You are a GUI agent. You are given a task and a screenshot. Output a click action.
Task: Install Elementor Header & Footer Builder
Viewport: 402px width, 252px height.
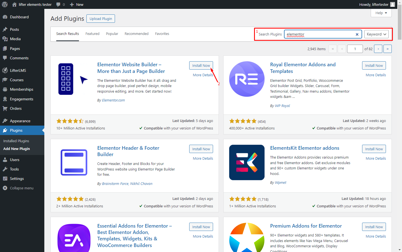201,149
